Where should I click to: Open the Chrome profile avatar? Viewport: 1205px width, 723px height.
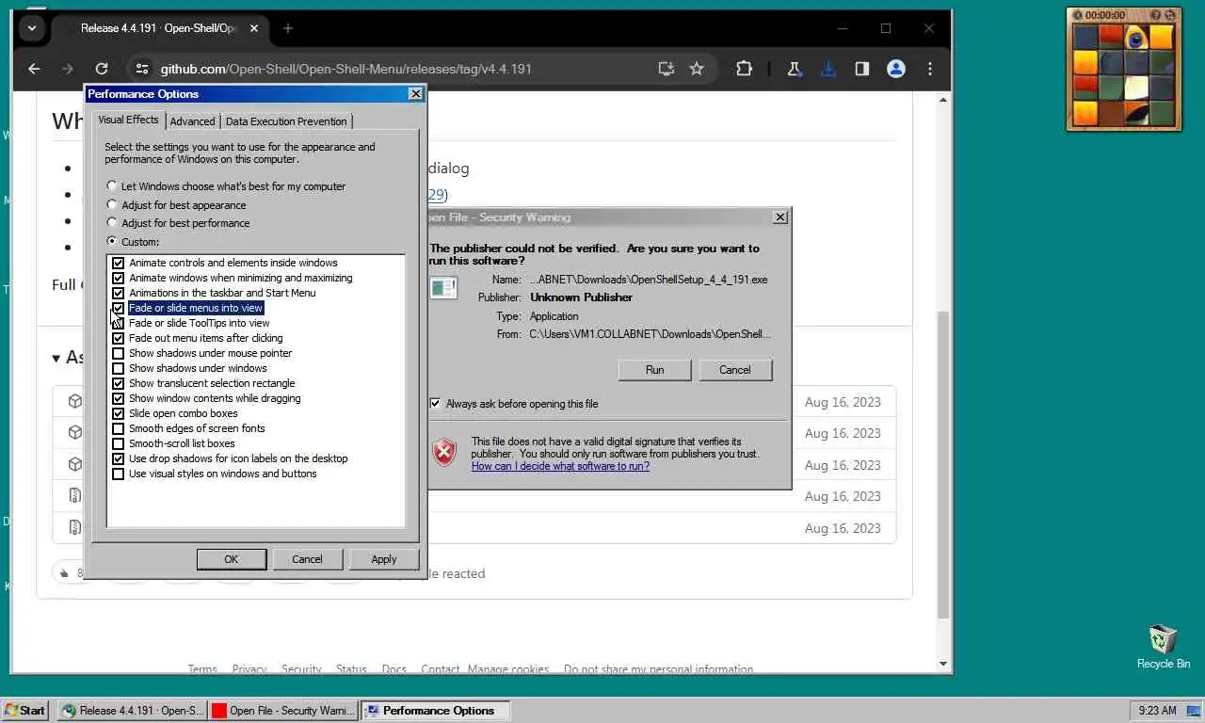[895, 69]
